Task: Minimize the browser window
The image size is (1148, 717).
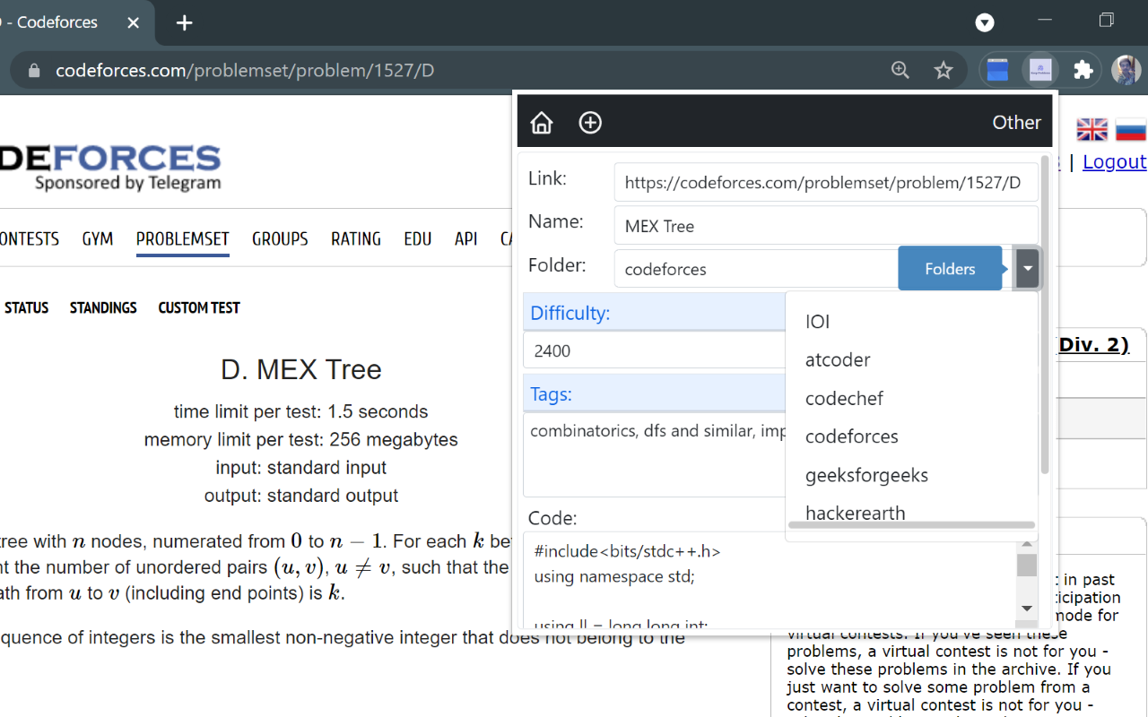Action: pos(1045,20)
